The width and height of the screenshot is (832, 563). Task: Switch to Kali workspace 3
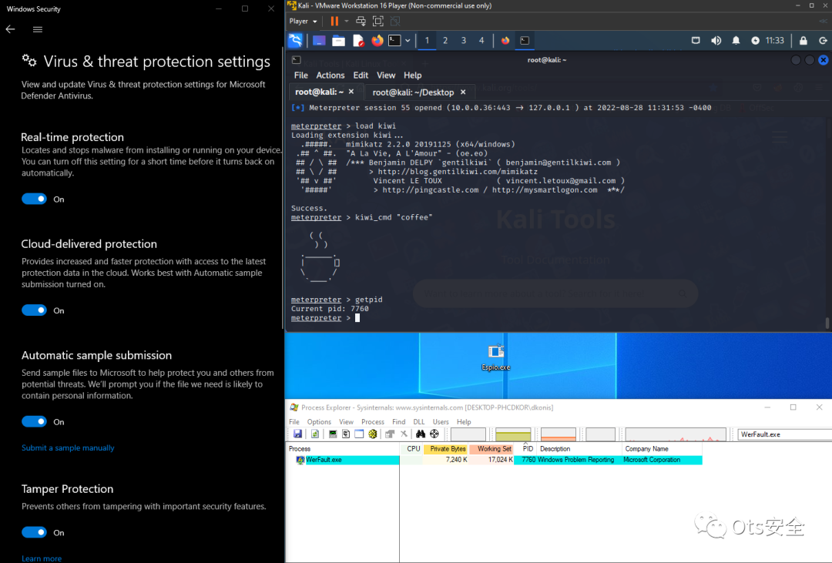click(464, 40)
